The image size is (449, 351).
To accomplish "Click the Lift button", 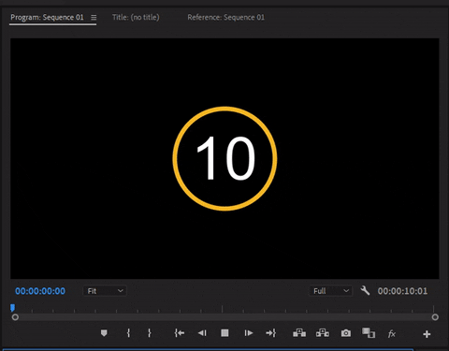I will click(299, 333).
